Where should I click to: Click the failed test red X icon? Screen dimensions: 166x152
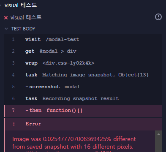coord(6,18)
